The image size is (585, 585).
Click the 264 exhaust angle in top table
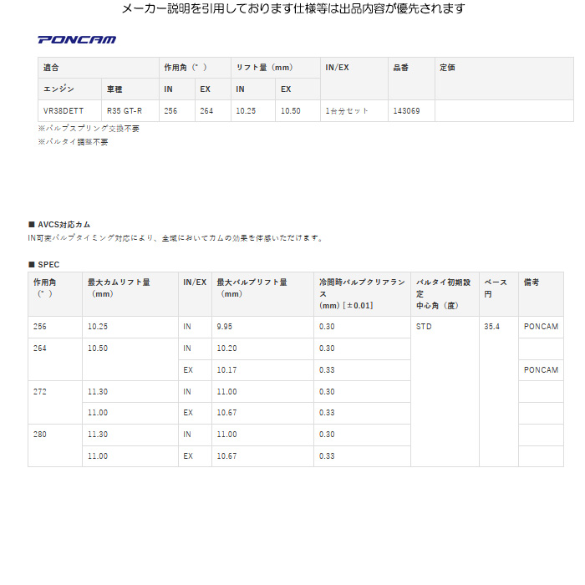(212, 111)
